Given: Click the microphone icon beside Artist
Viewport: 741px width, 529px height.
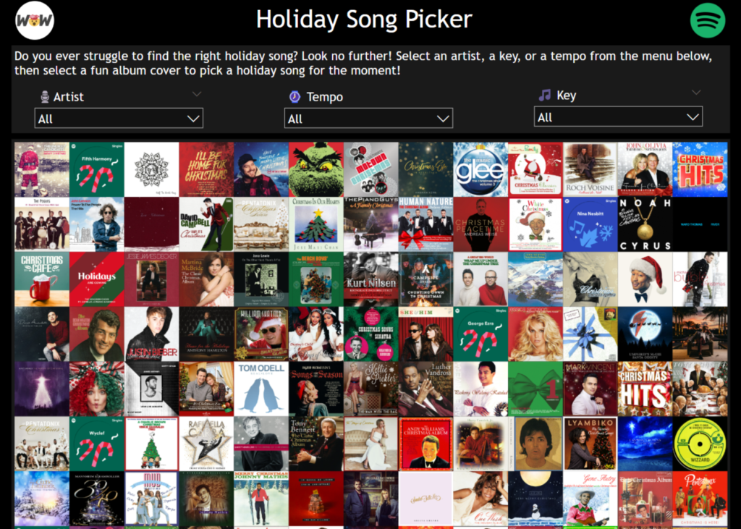Looking at the screenshot, I should pos(45,97).
